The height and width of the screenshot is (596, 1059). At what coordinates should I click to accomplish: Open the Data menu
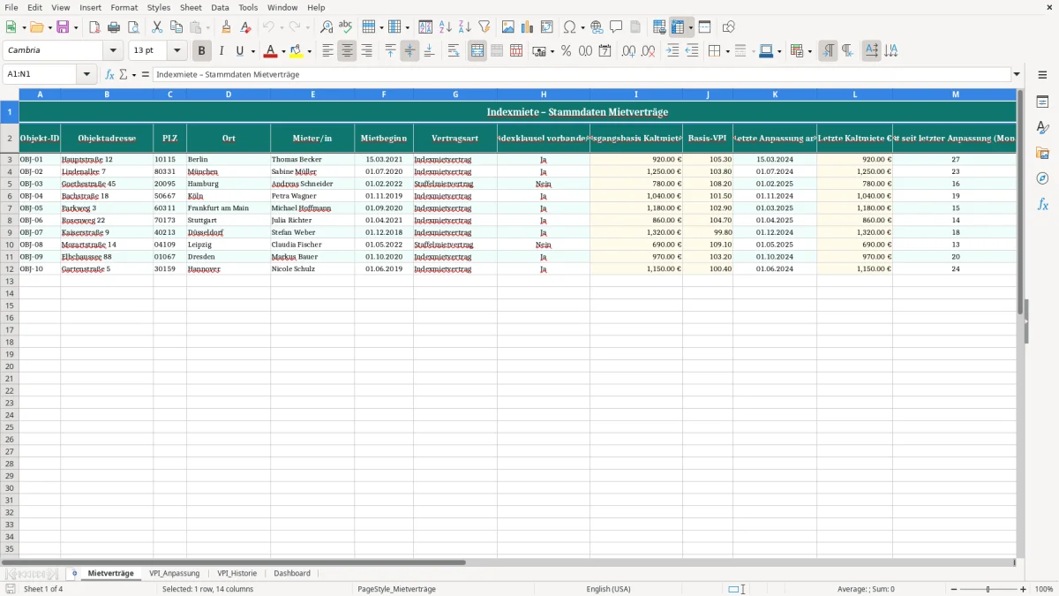pos(220,7)
